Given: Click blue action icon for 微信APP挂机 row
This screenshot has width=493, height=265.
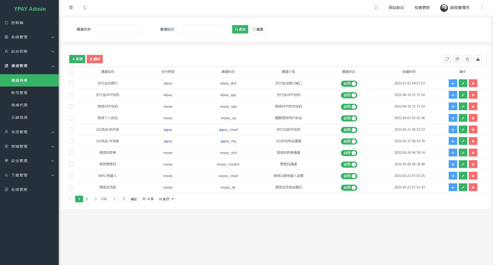Looking at the screenshot, I should pyautogui.click(x=453, y=107).
